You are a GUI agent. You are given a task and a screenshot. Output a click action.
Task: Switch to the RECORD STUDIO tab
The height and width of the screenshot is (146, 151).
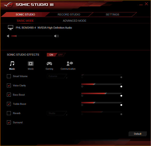pos(69,14)
